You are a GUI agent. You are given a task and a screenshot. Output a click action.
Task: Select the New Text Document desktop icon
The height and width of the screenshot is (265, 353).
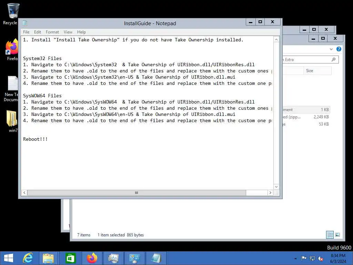[x=12, y=89]
